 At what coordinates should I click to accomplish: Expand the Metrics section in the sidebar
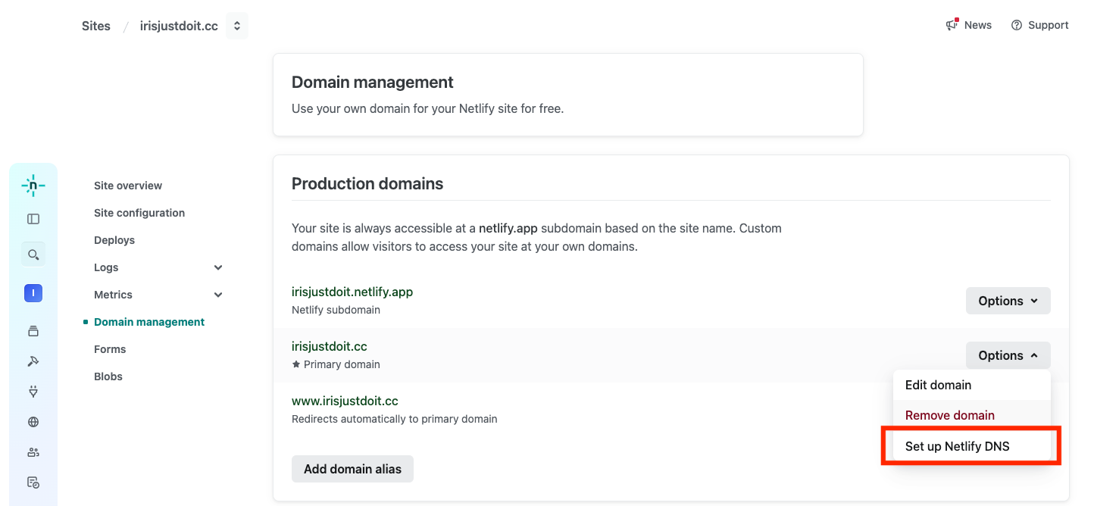218,295
